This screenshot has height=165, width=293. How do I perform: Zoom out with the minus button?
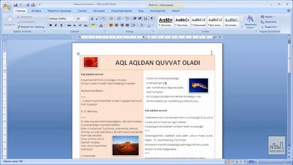(x=258, y=161)
